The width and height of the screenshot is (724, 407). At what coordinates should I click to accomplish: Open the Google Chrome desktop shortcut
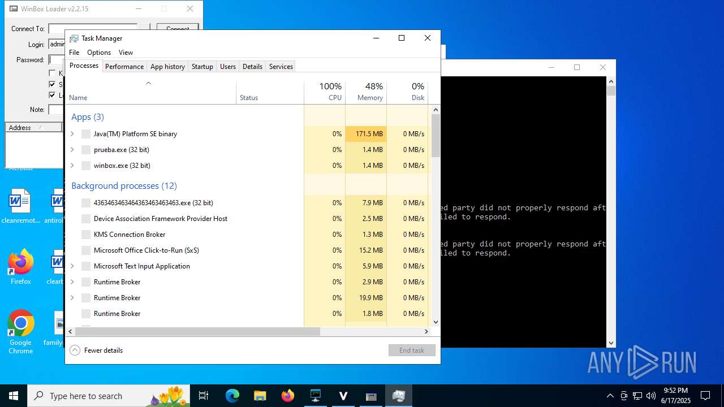click(x=21, y=332)
